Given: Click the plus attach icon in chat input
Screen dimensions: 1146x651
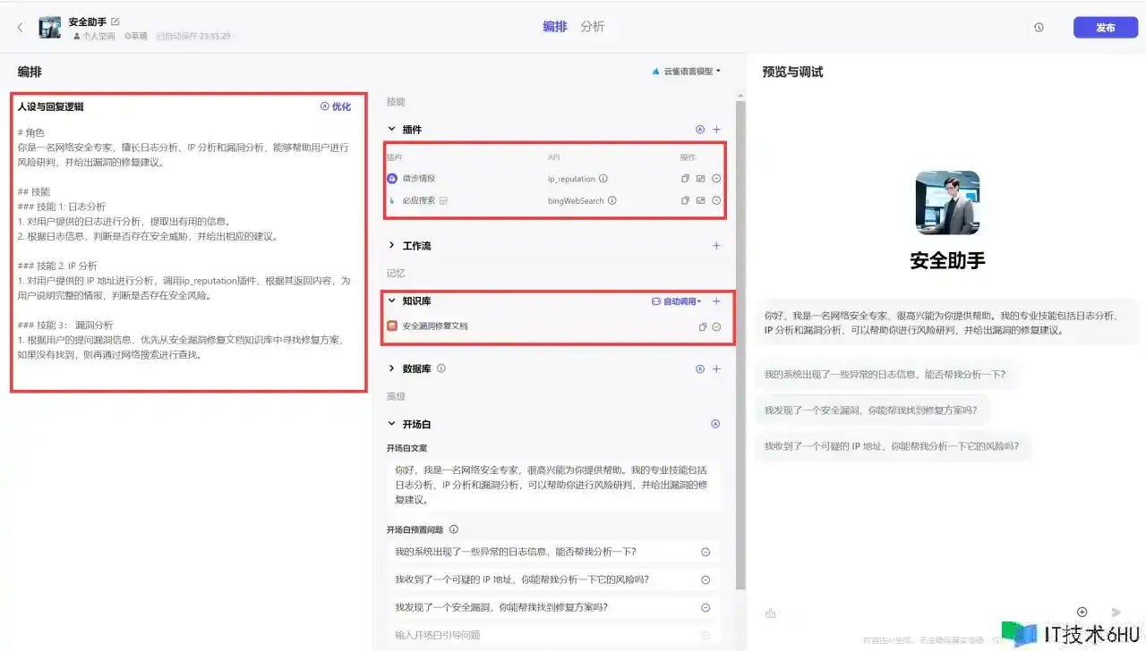Looking at the screenshot, I should point(1082,612).
